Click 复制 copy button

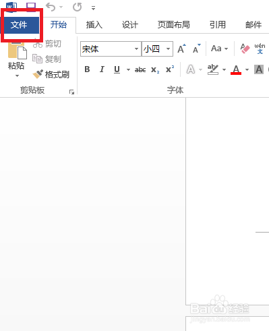47,59
